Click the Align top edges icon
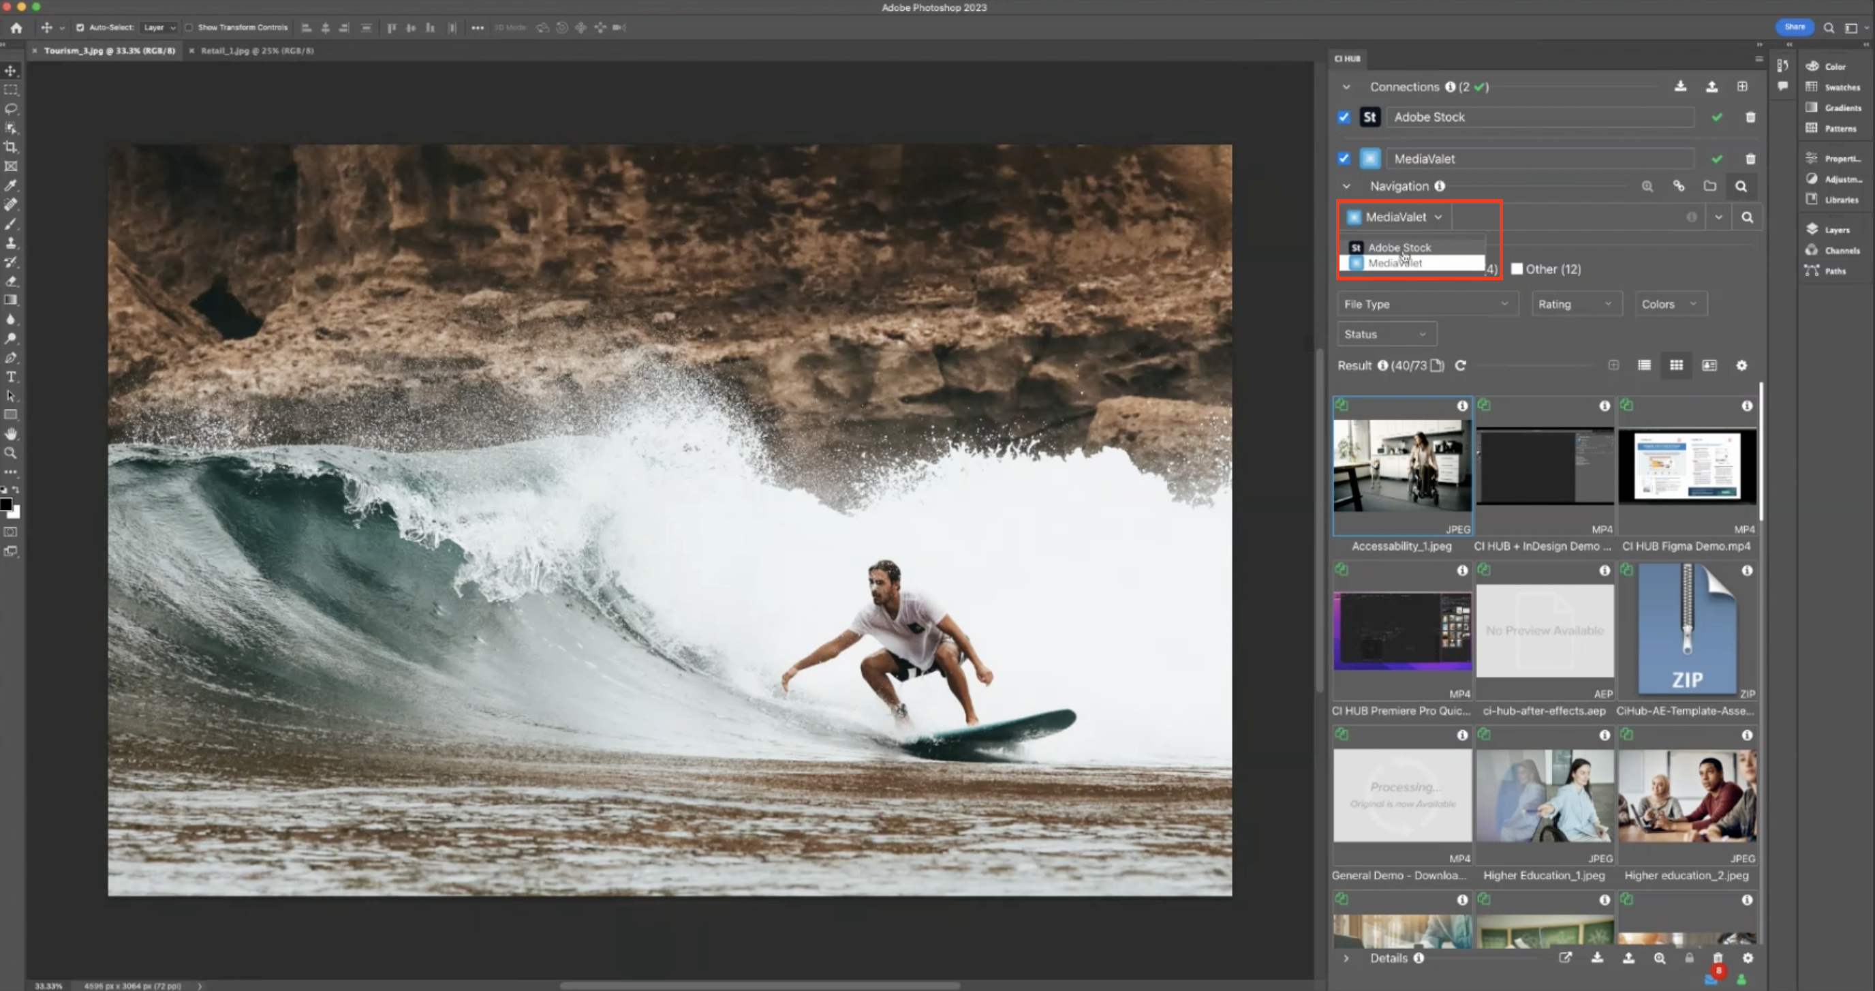Screen dimensions: 1875x991 (392, 28)
